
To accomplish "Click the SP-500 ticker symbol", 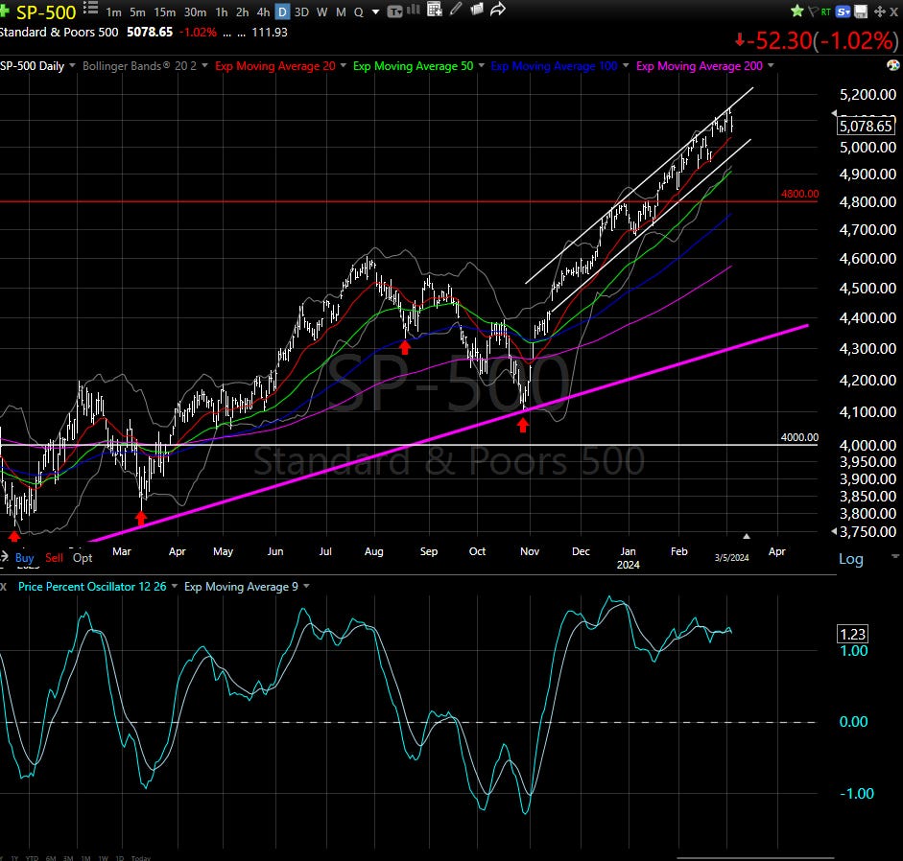I will [46, 12].
